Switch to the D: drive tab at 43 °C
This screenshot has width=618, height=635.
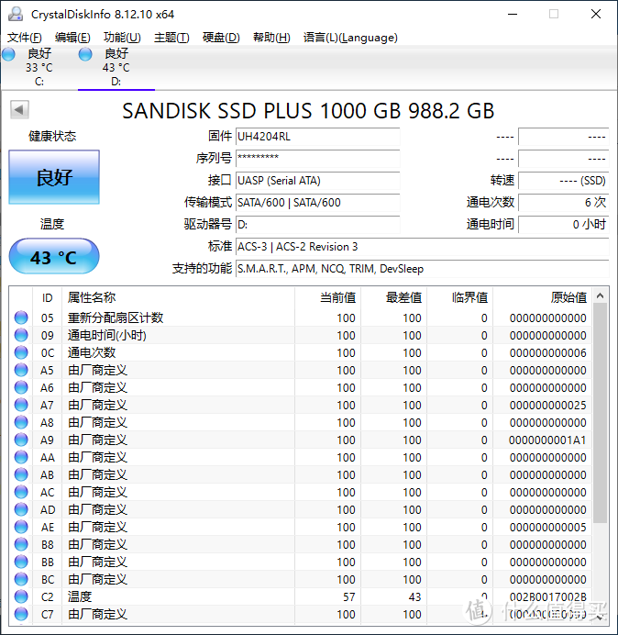point(116,67)
